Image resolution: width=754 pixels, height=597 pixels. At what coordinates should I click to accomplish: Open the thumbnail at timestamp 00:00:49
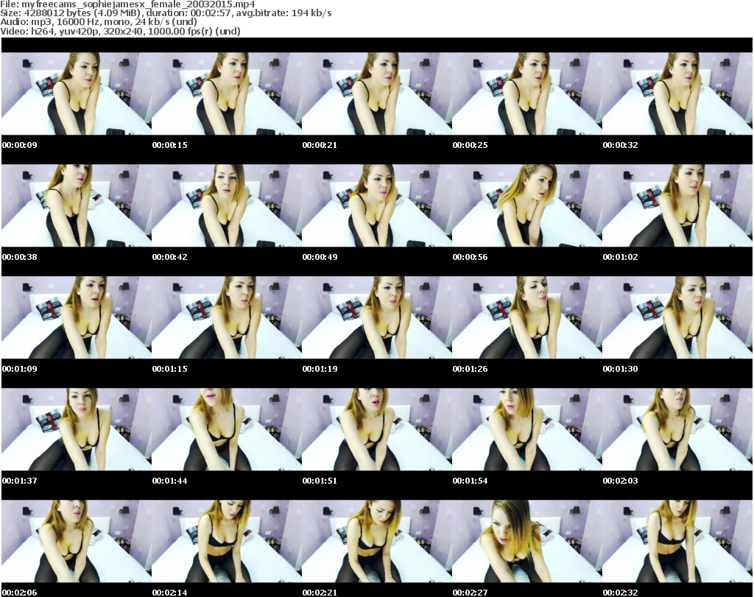click(377, 205)
